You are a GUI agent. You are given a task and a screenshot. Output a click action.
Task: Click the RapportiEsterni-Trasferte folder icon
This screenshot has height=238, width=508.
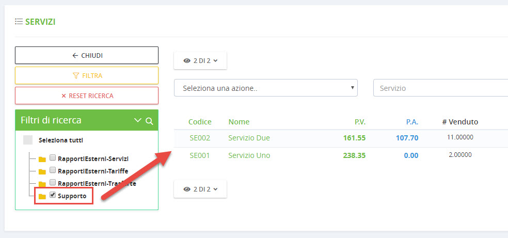(42, 184)
